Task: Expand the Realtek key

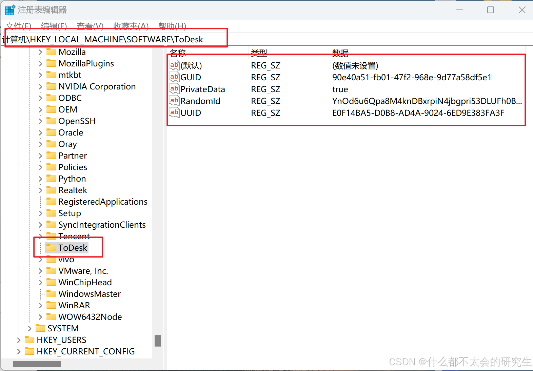Action: pos(40,190)
